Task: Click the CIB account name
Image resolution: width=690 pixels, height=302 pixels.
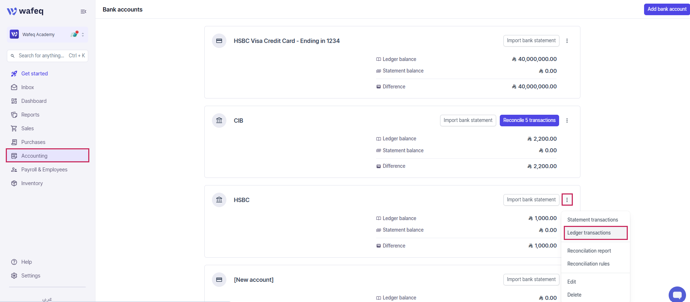Action: tap(238, 121)
